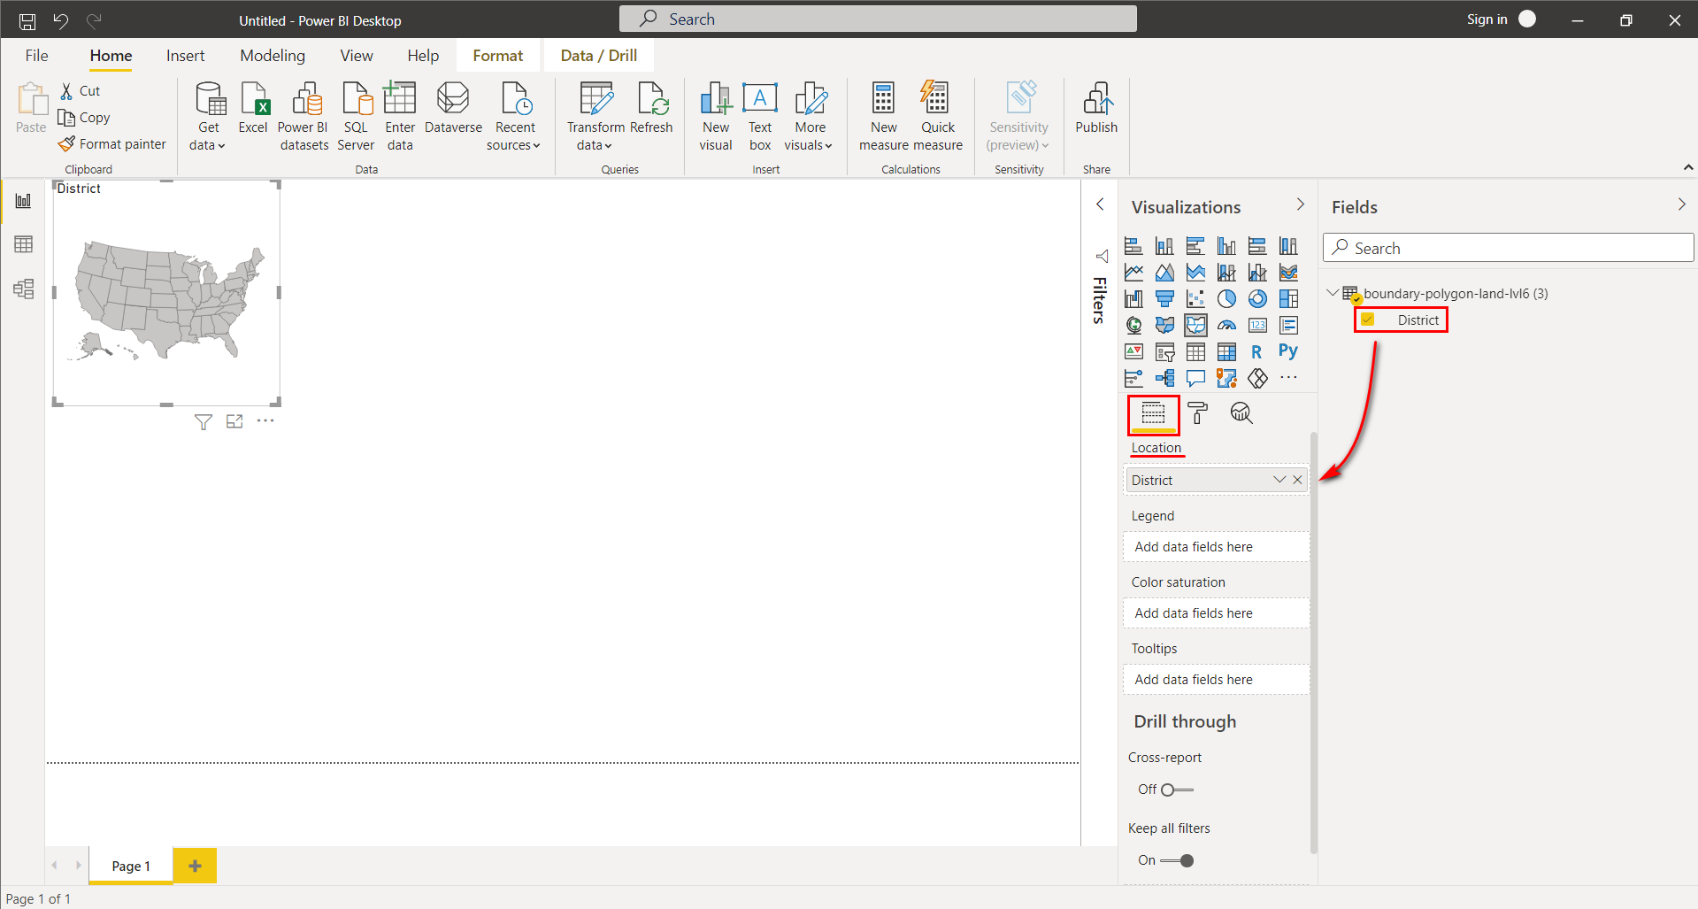The width and height of the screenshot is (1698, 909).
Task: Remove District from Location well
Action: 1298,480
